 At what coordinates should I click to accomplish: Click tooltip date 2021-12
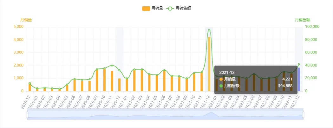point(227,73)
